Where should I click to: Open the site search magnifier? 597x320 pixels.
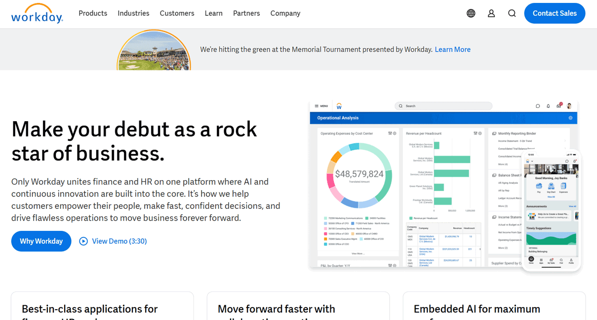[512, 13]
